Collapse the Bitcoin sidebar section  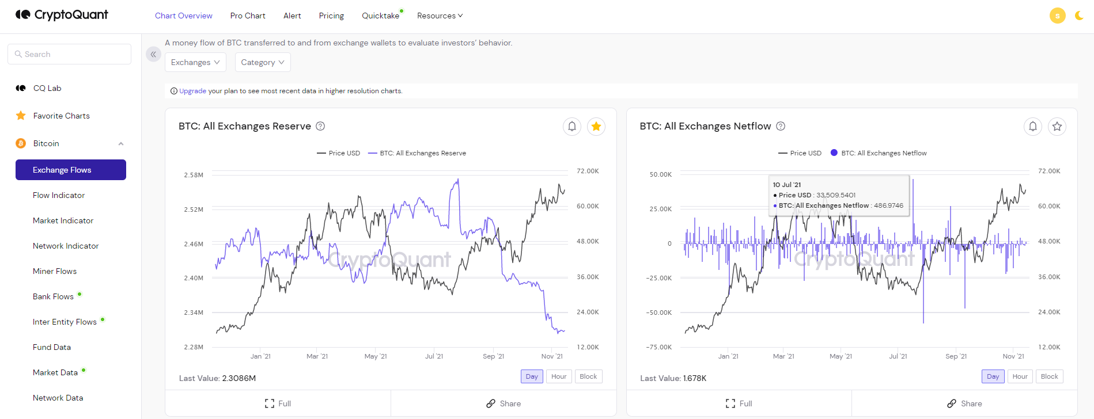121,144
